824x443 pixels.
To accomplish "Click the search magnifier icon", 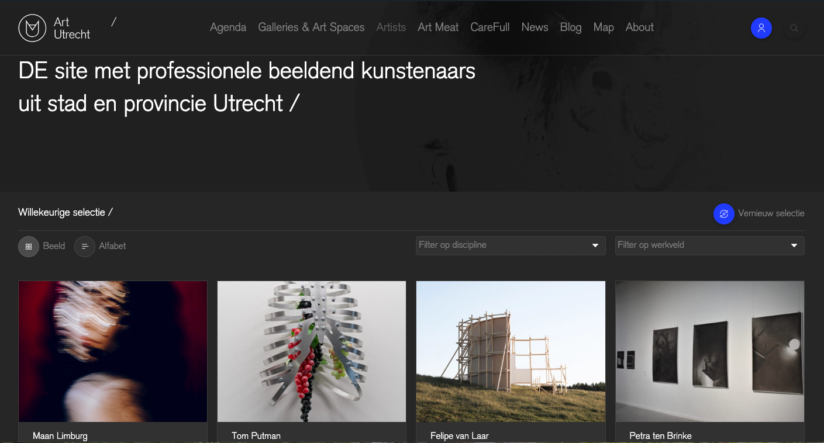I will click(x=794, y=28).
